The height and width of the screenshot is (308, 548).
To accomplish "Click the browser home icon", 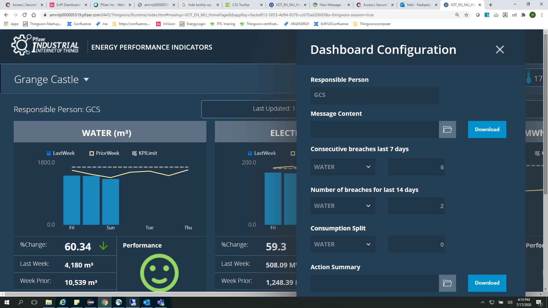I will (34, 15).
